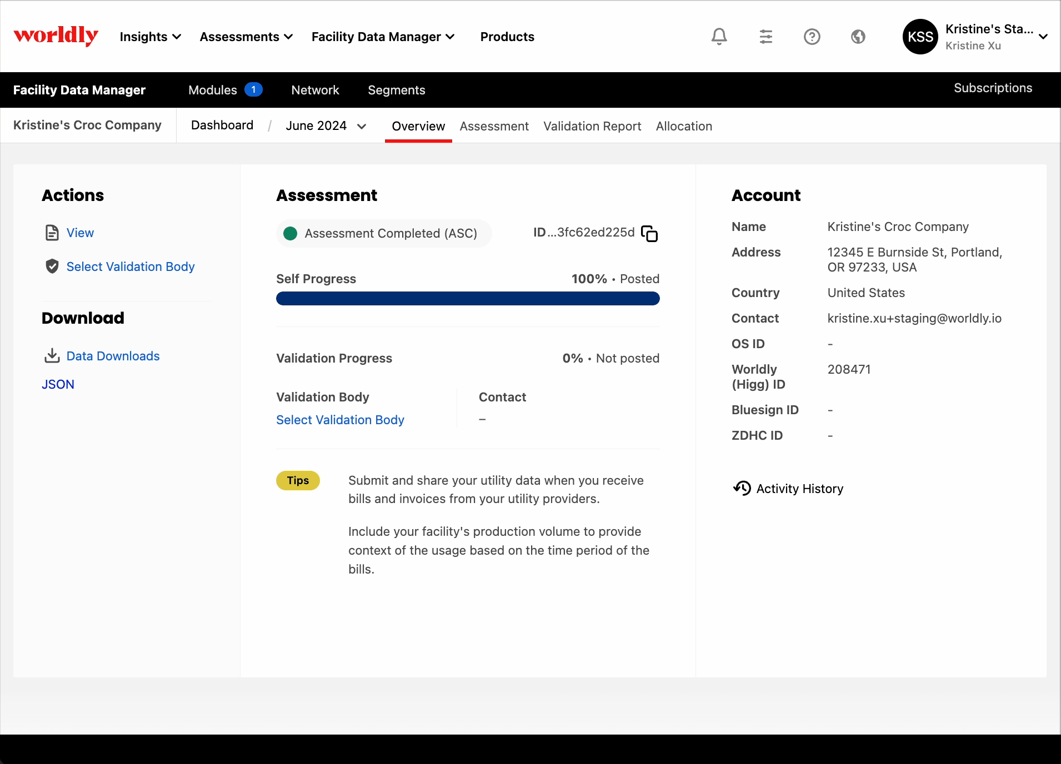Open the notifications bell
1061x764 pixels.
click(719, 37)
